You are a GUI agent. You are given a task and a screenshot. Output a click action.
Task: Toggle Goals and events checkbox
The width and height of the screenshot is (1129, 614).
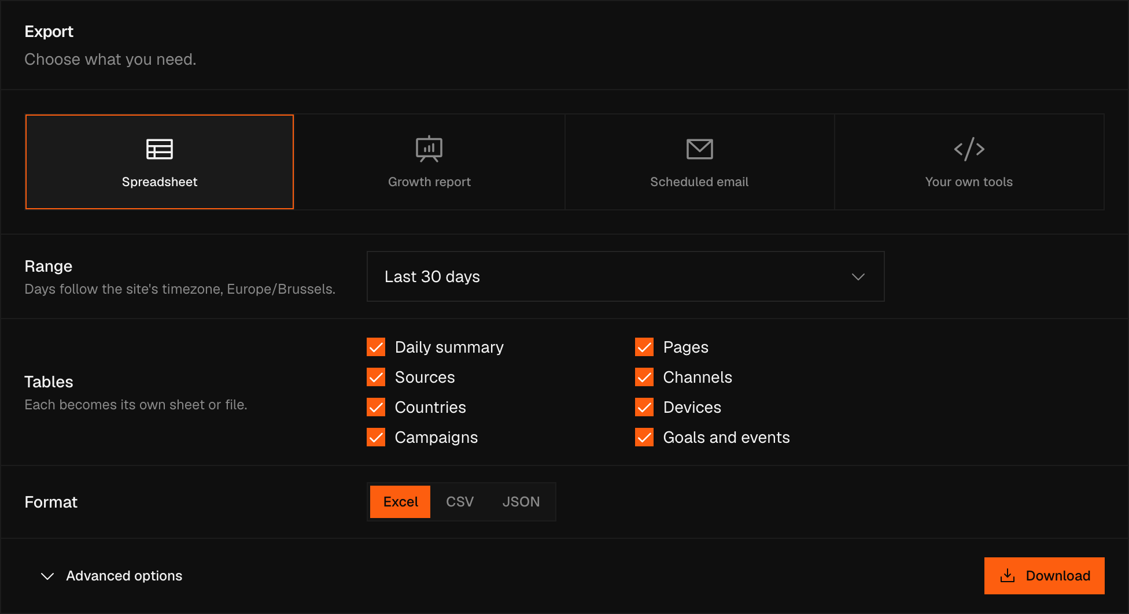coord(644,437)
